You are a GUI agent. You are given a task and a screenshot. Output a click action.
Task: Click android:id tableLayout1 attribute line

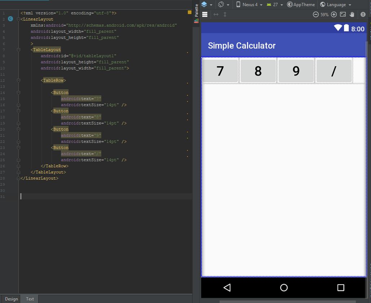coord(78,56)
